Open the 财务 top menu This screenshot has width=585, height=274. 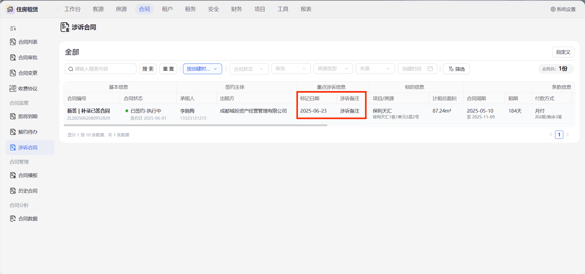pyautogui.click(x=237, y=9)
